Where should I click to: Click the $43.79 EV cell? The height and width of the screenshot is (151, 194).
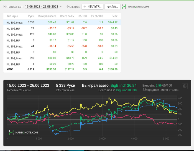(70, 58)
